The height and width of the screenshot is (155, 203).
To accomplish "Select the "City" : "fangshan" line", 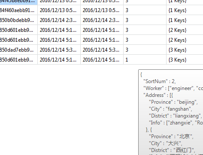I will [170, 109].
